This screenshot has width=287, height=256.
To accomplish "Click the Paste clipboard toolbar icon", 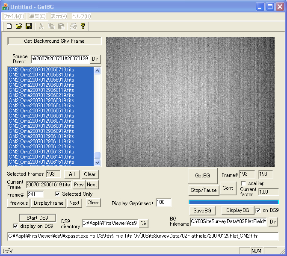I will point(61,26).
